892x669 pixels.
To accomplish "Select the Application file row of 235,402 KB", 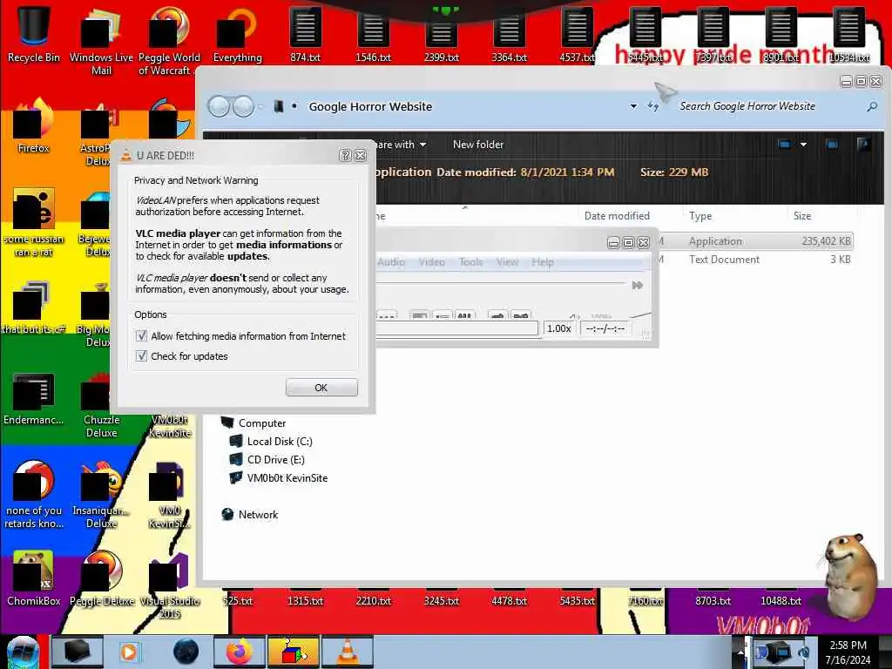I will (755, 241).
